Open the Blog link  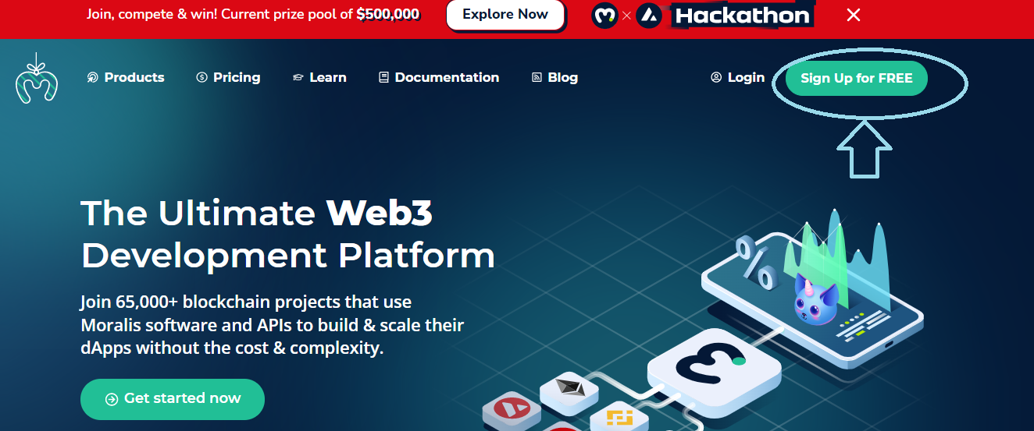coord(554,77)
